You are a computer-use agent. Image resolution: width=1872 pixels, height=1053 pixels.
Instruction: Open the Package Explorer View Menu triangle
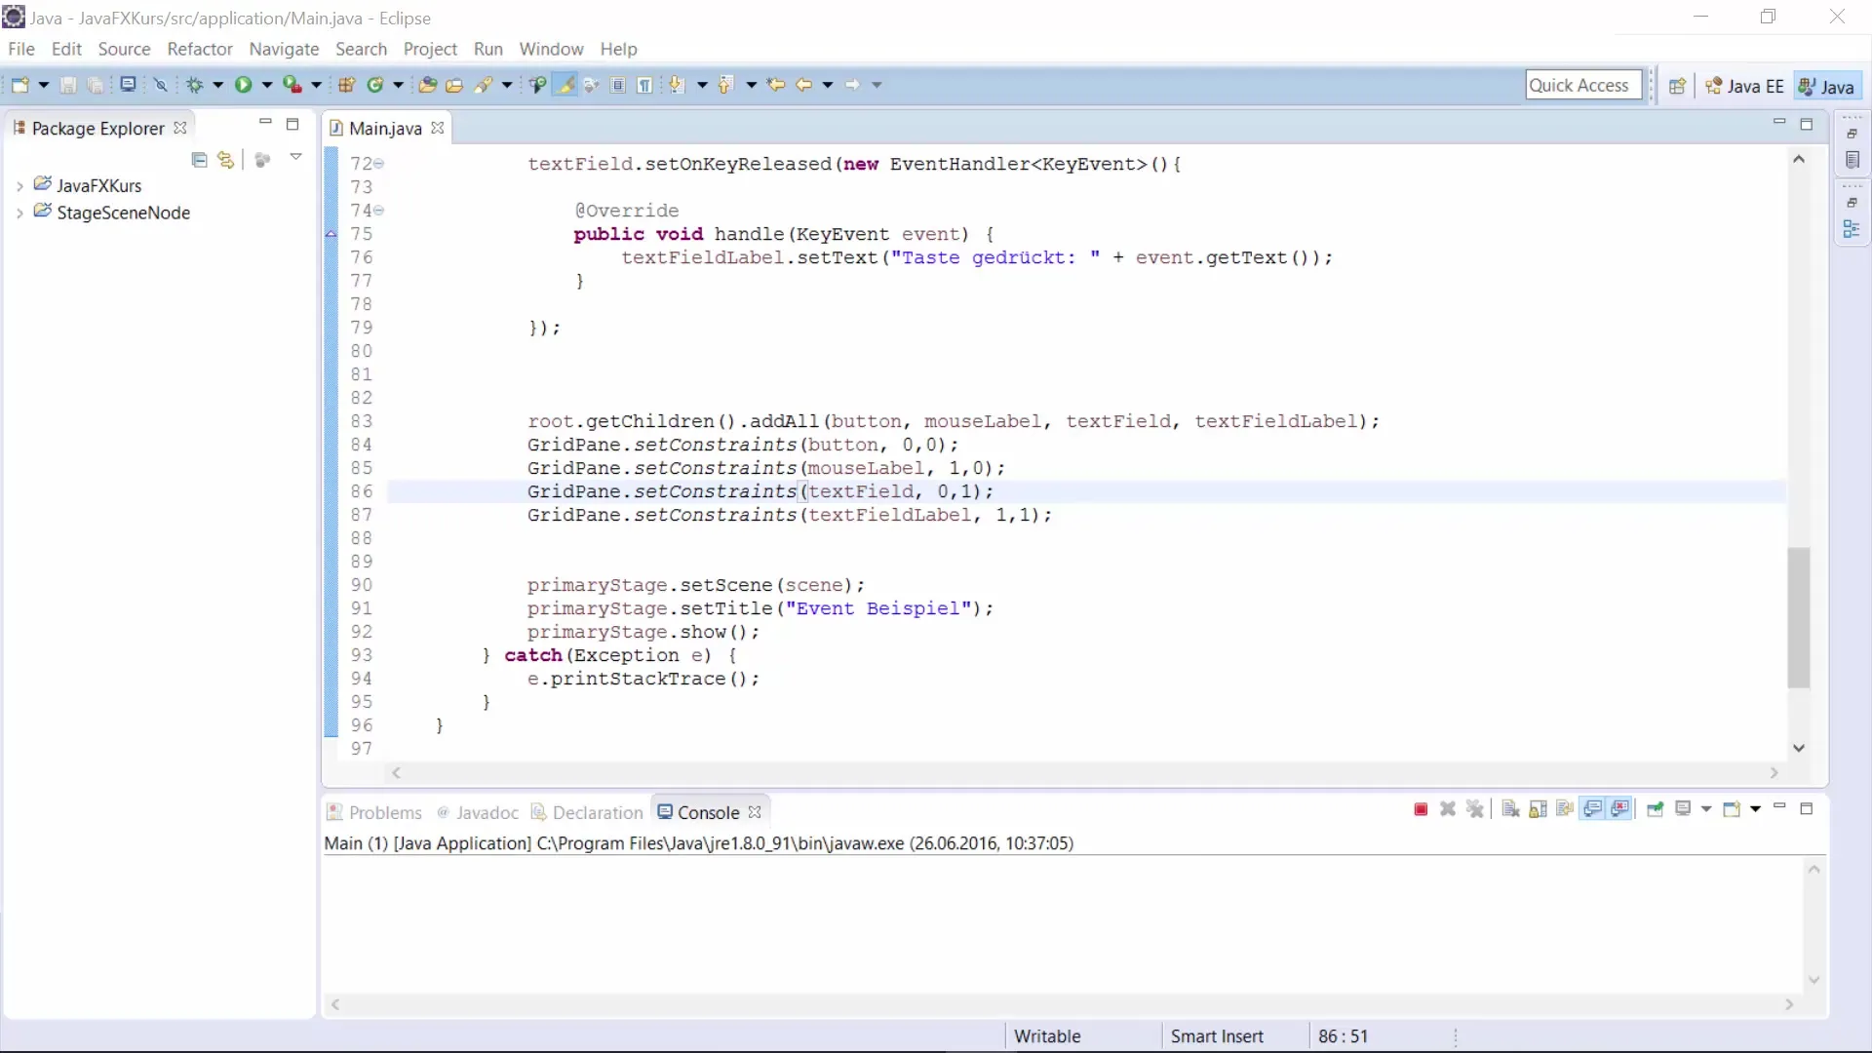pyautogui.click(x=295, y=157)
